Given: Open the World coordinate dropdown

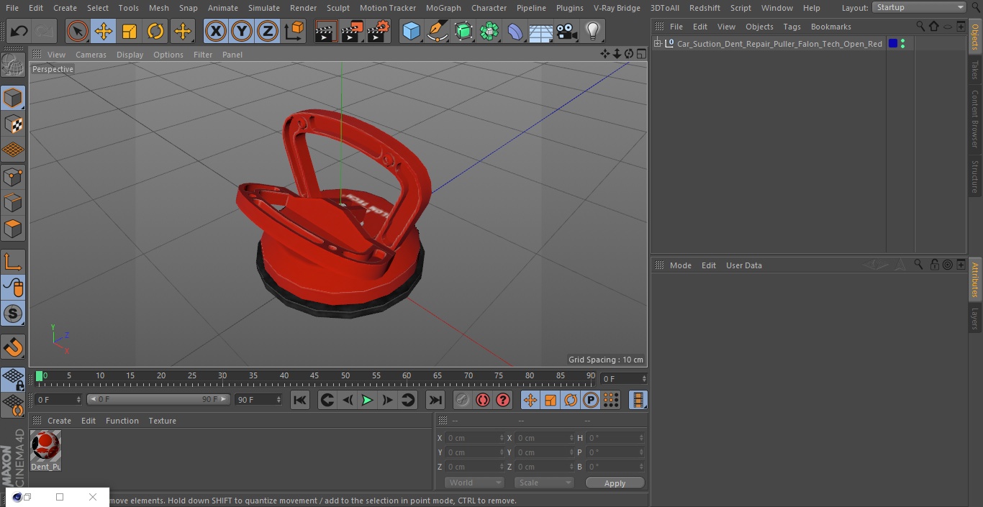Looking at the screenshot, I should [x=474, y=483].
